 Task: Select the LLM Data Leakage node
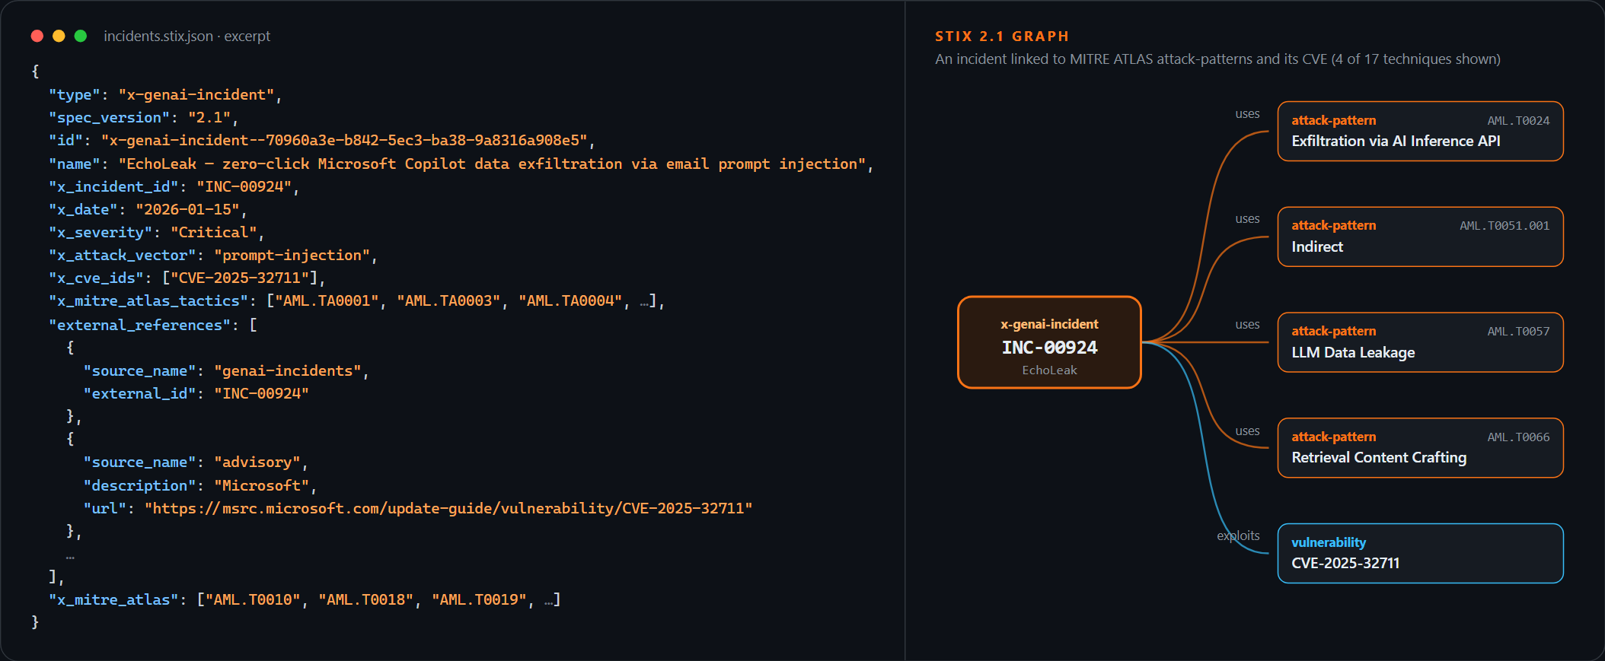(x=1420, y=342)
